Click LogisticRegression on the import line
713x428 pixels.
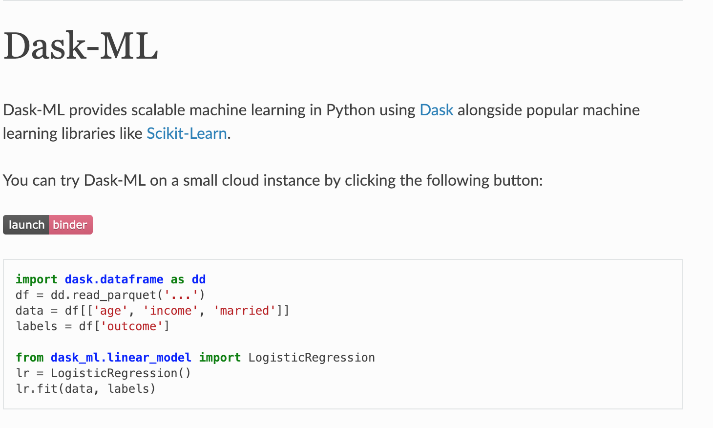(312, 358)
